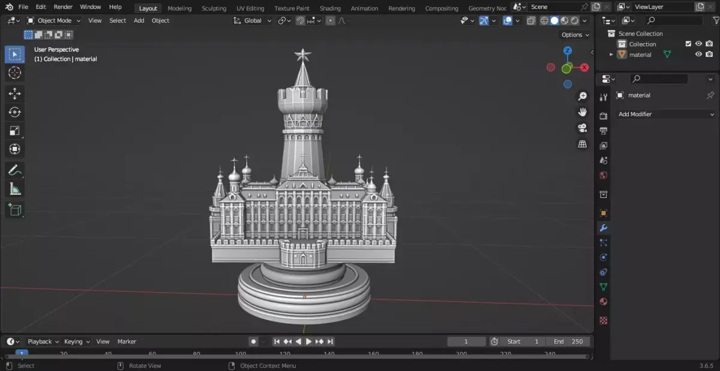Switch to the Sculpting workspace tab
The image size is (720, 371).
(214, 8)
